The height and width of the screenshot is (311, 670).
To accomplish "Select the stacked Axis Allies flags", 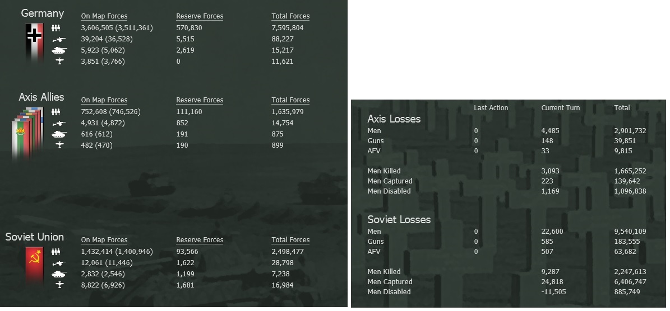I will (27, 133).
